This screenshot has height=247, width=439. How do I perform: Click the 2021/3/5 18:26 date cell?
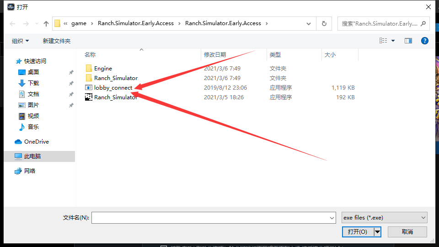tap(224, 97)
